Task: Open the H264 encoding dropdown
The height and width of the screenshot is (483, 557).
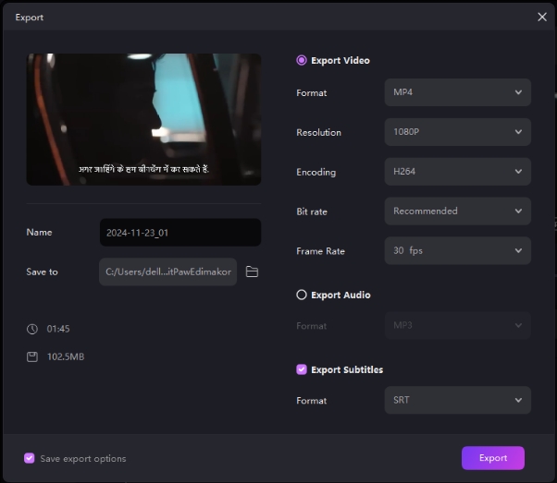Action: (x=457, y=172)
